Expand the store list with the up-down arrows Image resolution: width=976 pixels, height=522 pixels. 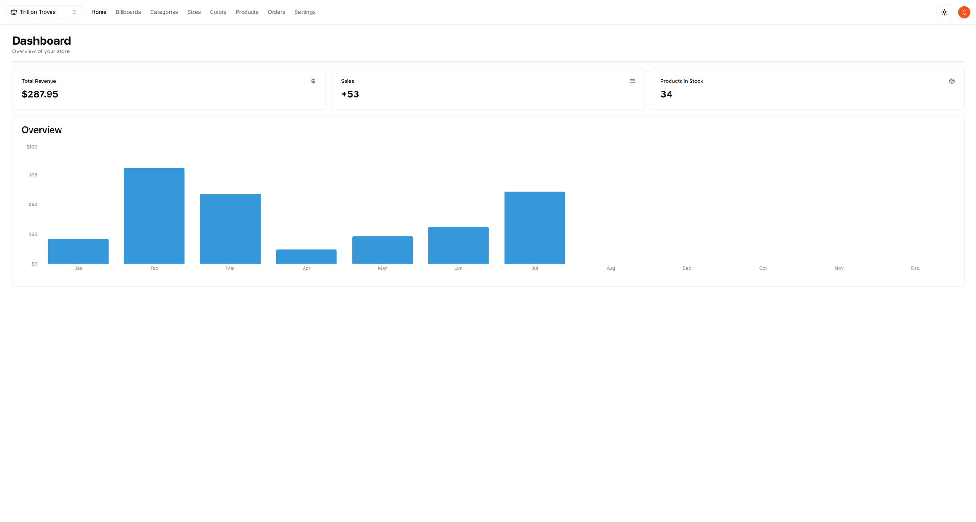[74, 12]
